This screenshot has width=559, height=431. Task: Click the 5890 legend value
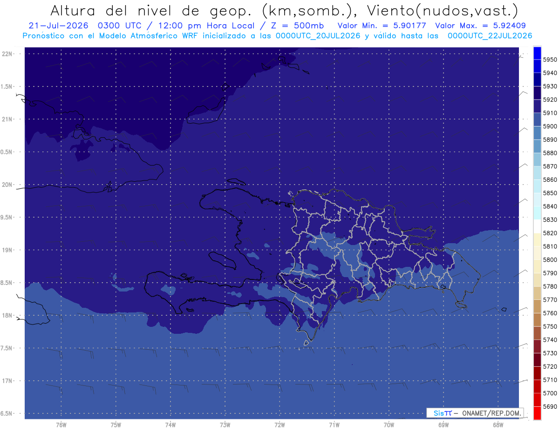(550, 139)
